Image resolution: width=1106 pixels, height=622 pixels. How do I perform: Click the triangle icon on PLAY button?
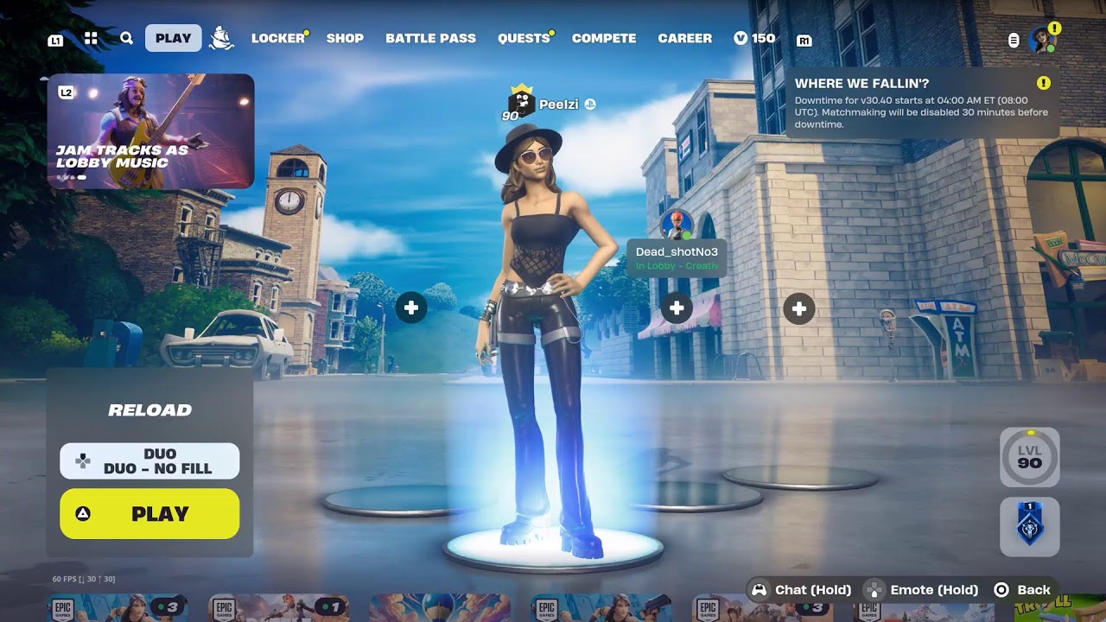pos(83,514)
